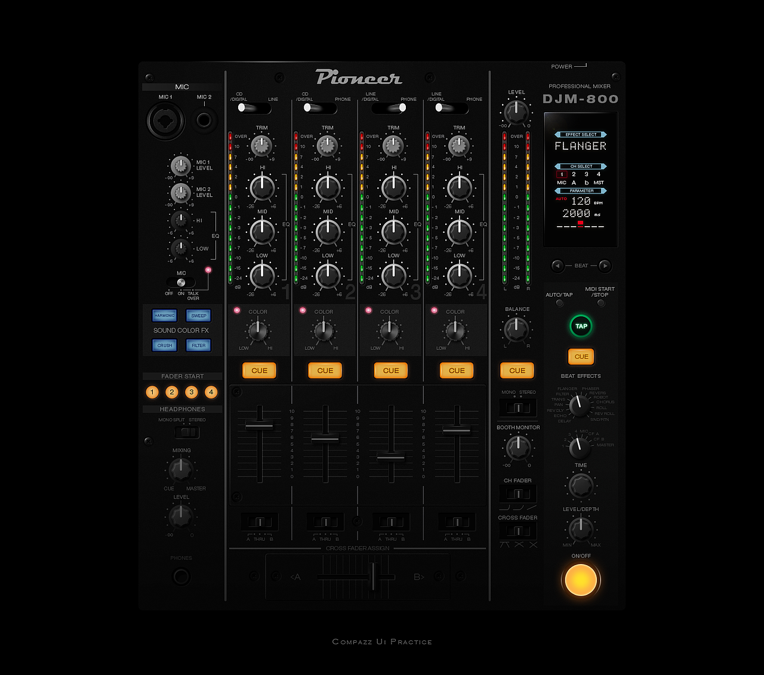Enable fader start for channel 3
This screenshot has height=675, width=764.
[x=192, y=392]
